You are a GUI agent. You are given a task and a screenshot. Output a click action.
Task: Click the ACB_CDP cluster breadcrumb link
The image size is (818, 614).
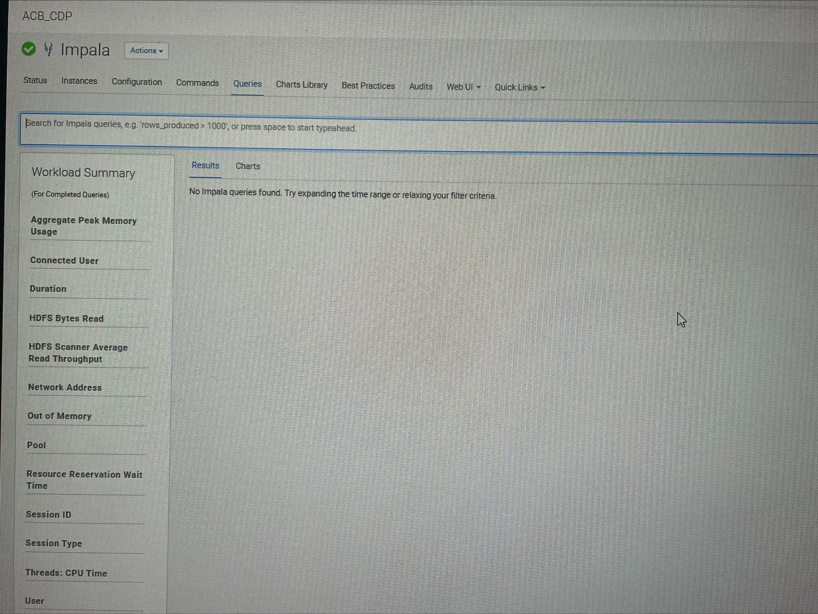(47, 16)
